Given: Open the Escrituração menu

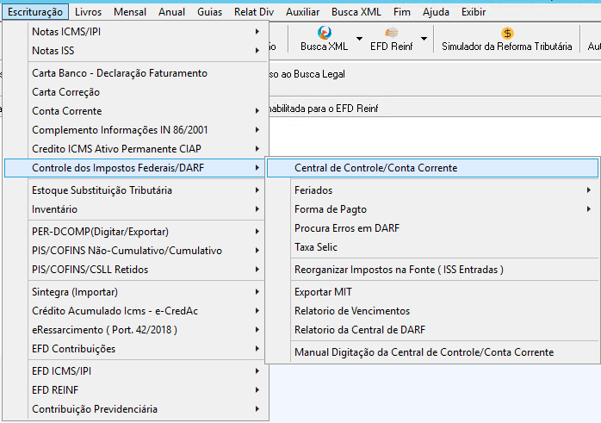Looking at the screenshot, I should [35, 12].
